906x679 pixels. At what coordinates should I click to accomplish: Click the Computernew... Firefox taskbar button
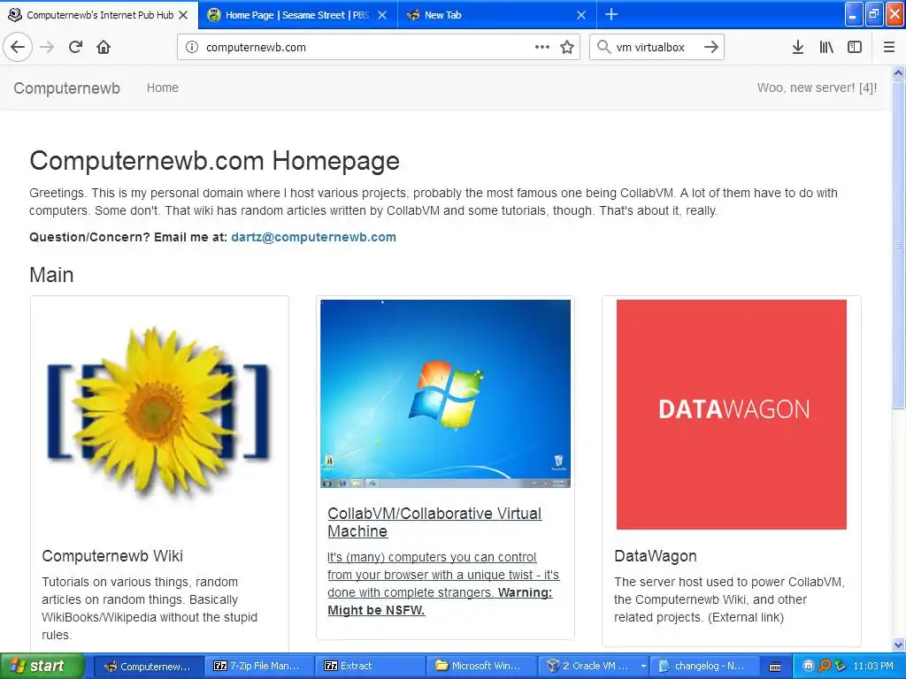149,666
